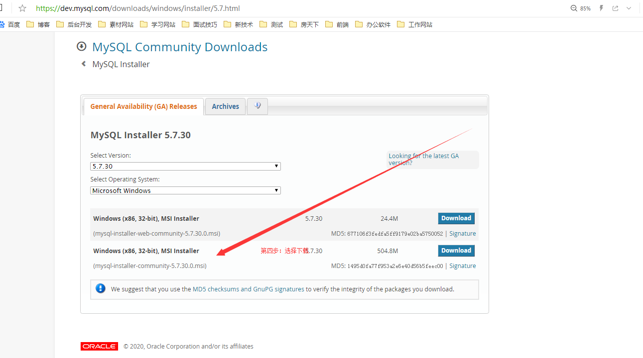Download the 24.4M web installer
643x358 pixels.
456,218
